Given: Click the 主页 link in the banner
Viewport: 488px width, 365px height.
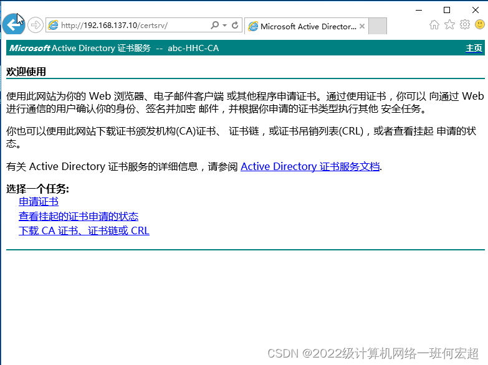Looking at the screenshot, I should pyautogui.click(x=474, y=48).
